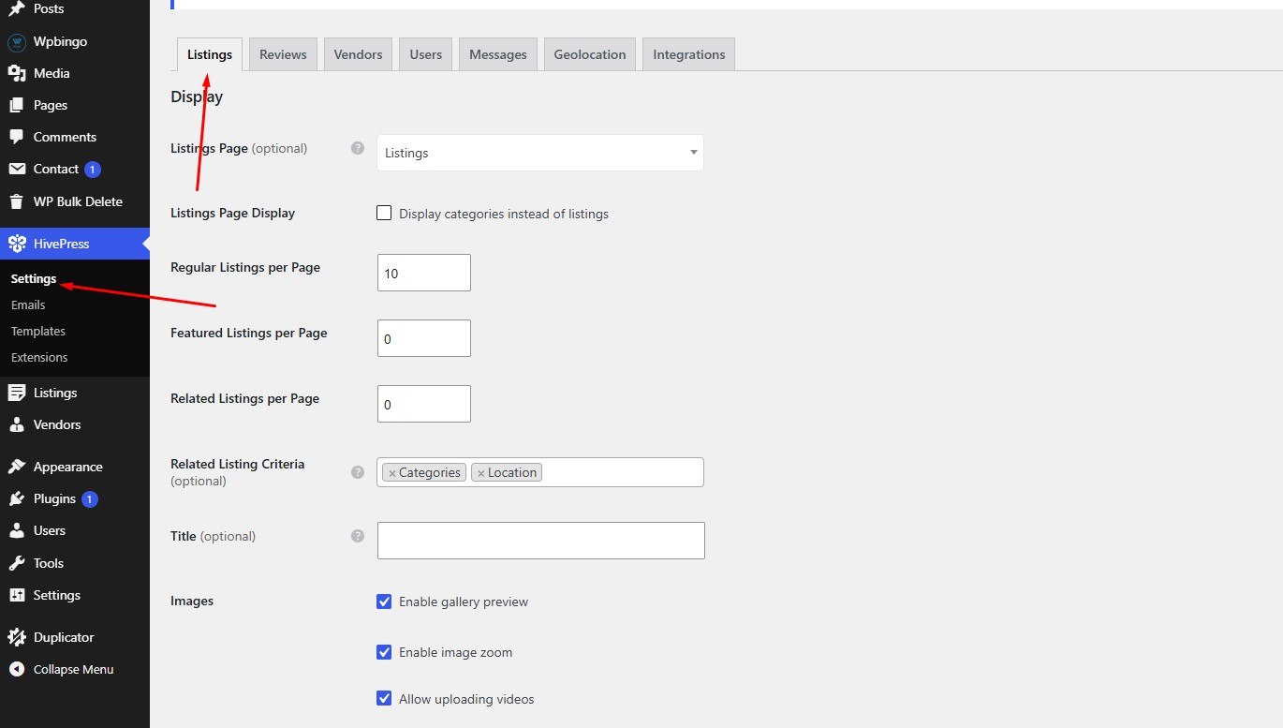Click the Vendors person icon

pos(16,424)
